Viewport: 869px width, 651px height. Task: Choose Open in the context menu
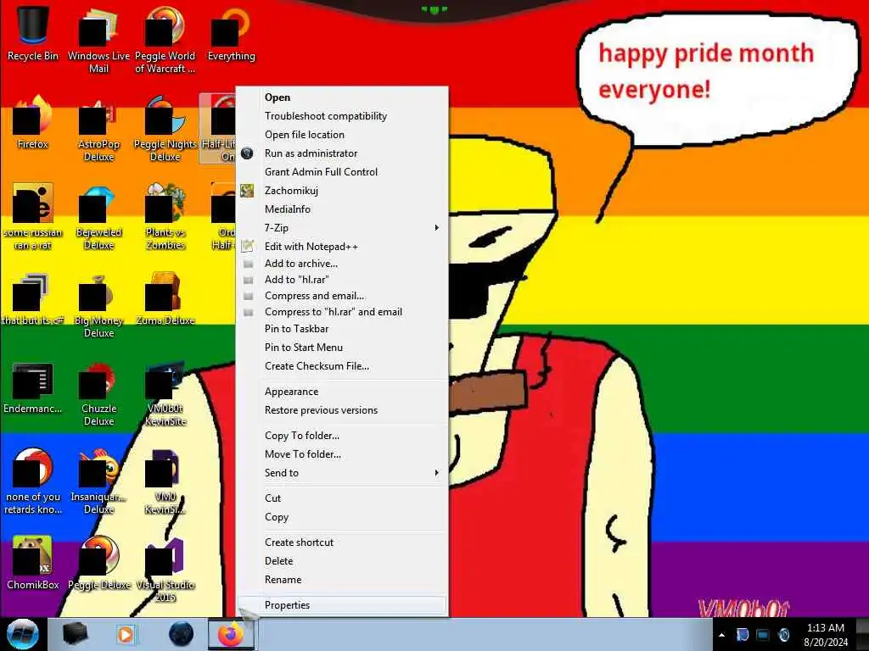tap(342, 97)
